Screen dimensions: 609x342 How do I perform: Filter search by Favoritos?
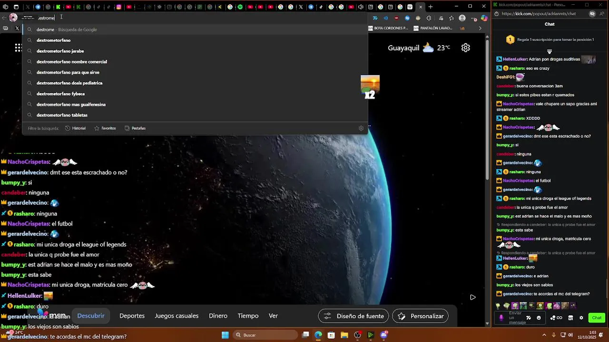105,128
